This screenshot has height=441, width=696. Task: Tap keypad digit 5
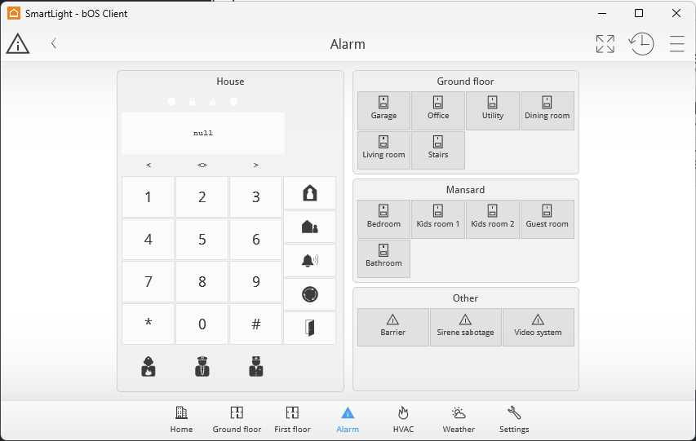point(202,239)
